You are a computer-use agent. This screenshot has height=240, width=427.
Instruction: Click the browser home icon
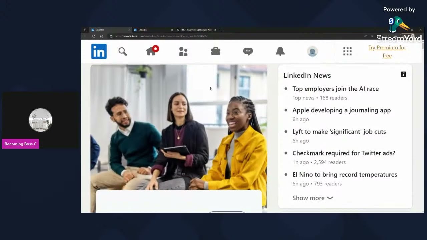coord(102,36)
